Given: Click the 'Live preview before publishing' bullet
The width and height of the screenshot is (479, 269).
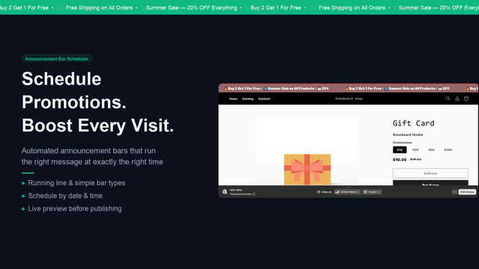Looking at the screenshot, I should click(75, 208).
